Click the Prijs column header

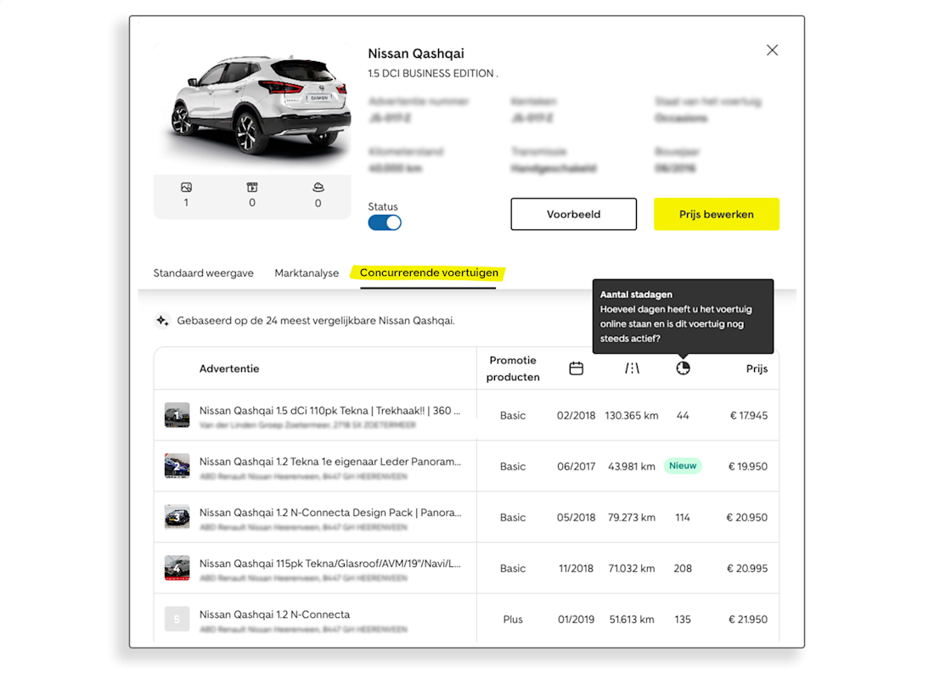[x=756, y=368]
